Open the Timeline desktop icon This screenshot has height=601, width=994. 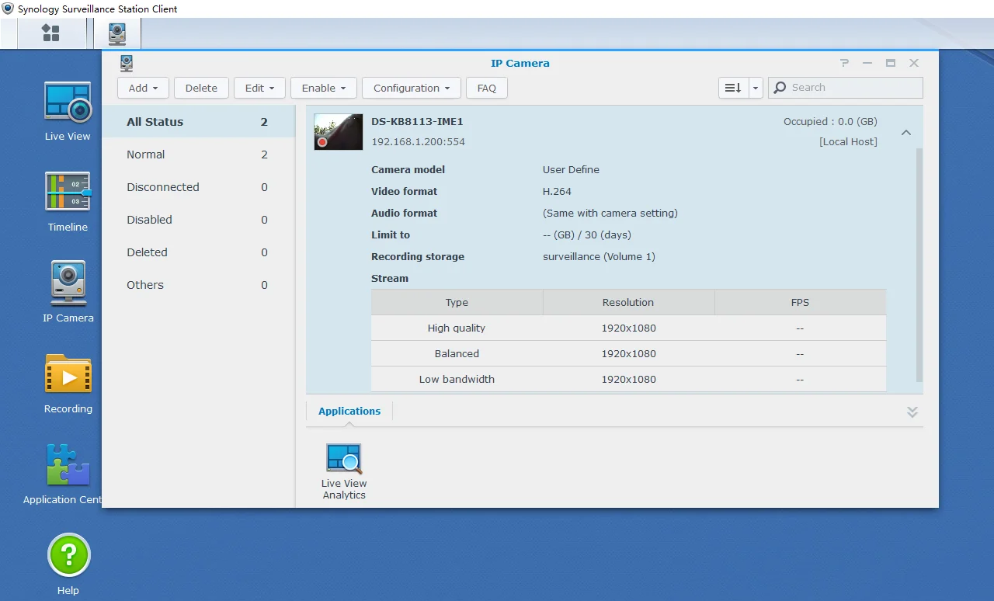click(68, 192)
